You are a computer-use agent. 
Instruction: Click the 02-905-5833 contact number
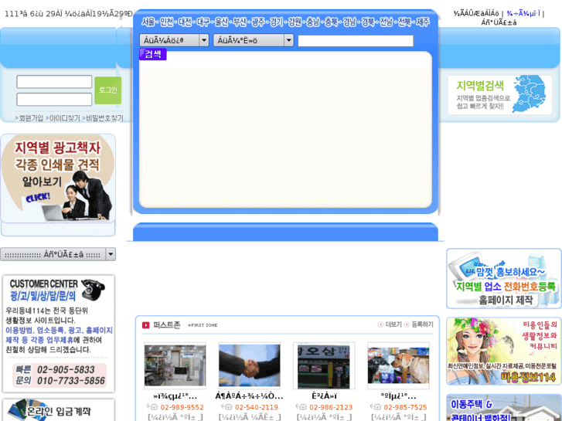coord(66,369)
